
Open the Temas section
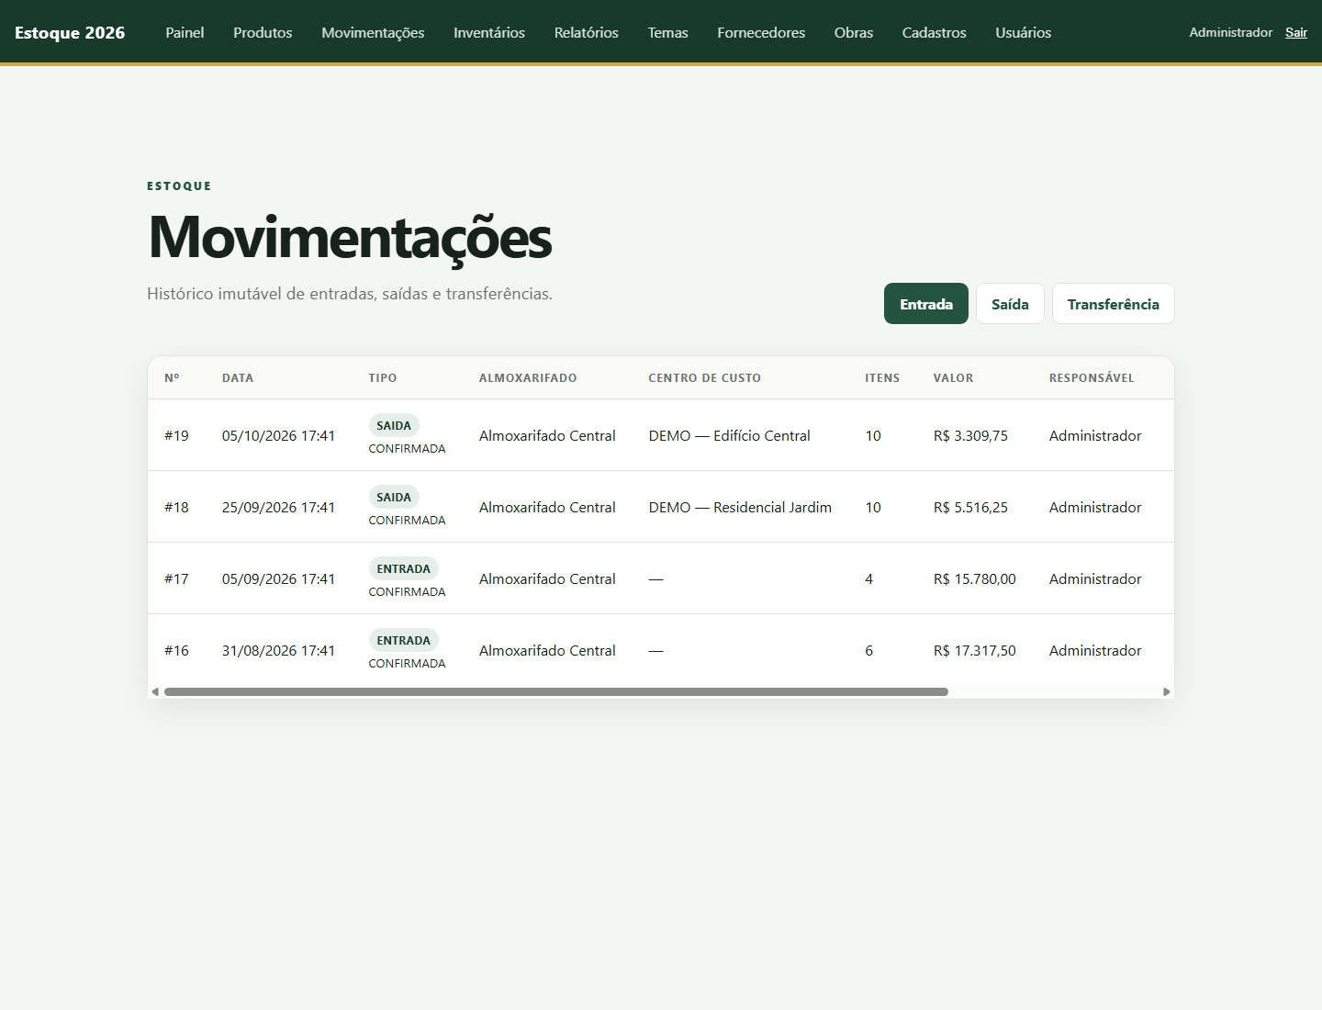click(667, 32)
